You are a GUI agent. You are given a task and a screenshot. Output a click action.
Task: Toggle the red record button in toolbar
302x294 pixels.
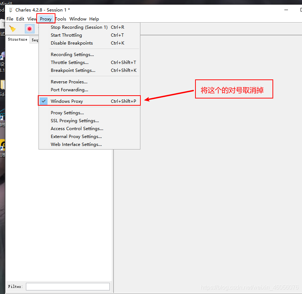(30, 29)
